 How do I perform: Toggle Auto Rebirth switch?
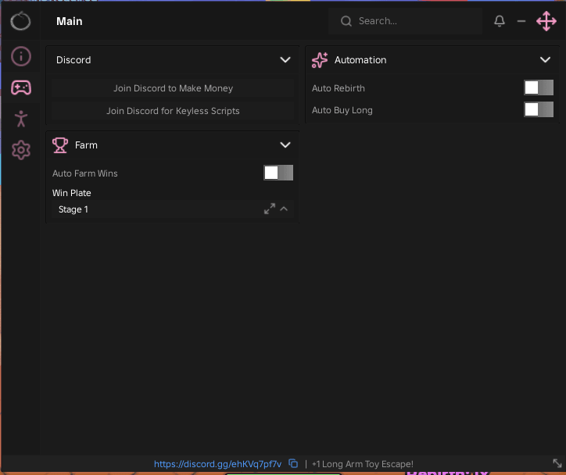point(538,87)
